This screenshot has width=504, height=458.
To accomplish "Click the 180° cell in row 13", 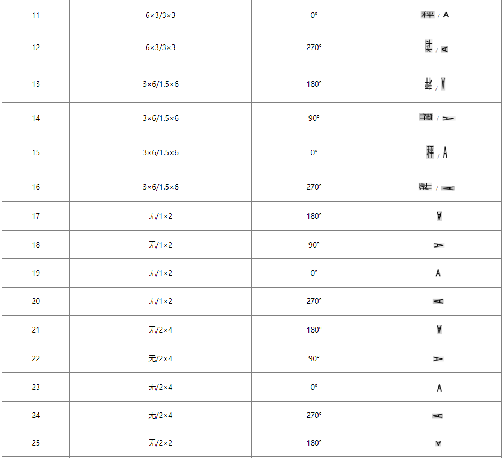I will click(314, 84).
